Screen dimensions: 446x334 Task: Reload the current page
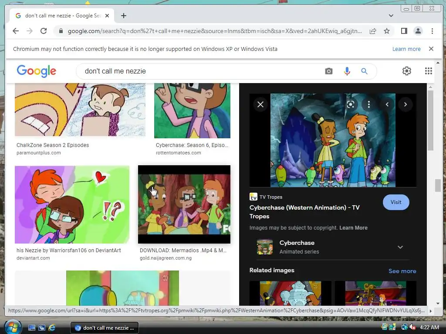(44, 31)
